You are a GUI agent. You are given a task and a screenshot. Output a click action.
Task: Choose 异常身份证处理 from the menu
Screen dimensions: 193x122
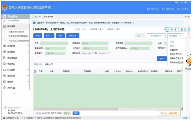click(x=177, y=63)
